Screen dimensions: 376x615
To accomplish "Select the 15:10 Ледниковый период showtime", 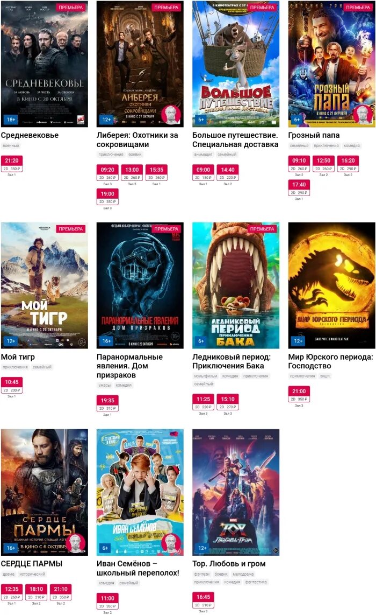I will coord(228,403).
